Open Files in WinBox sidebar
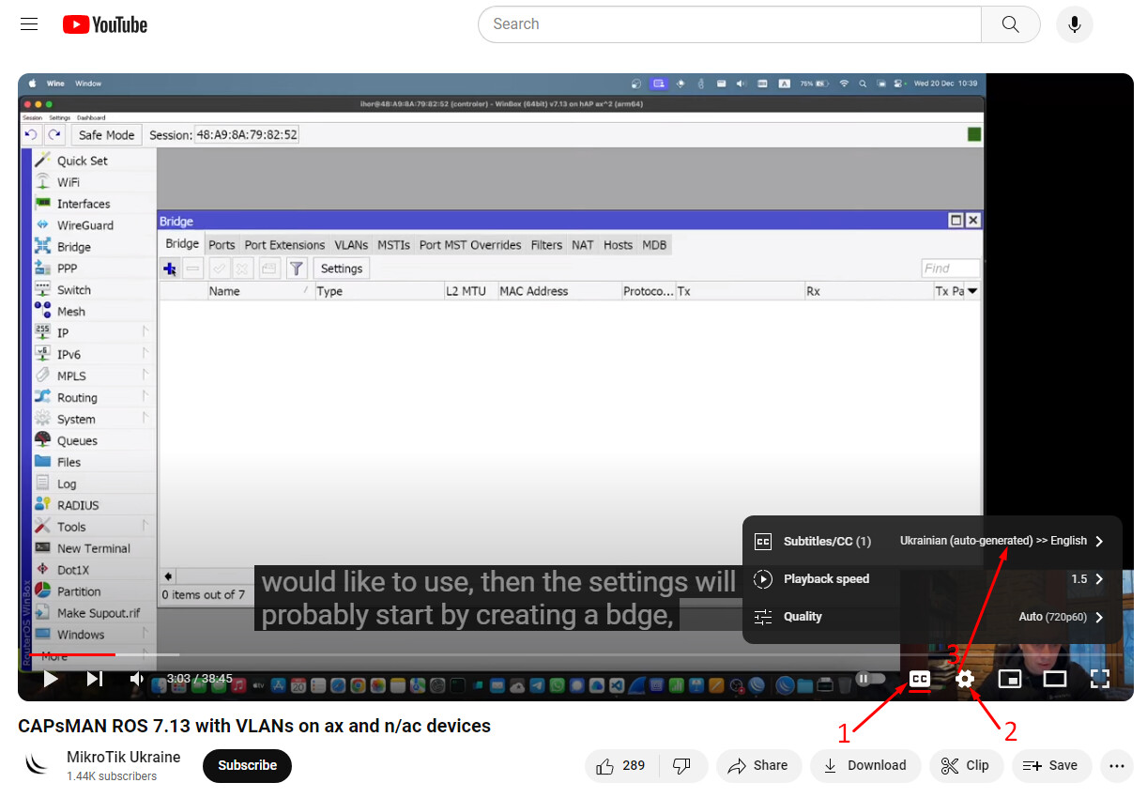 pyautogui.click(x=69, y=462)
